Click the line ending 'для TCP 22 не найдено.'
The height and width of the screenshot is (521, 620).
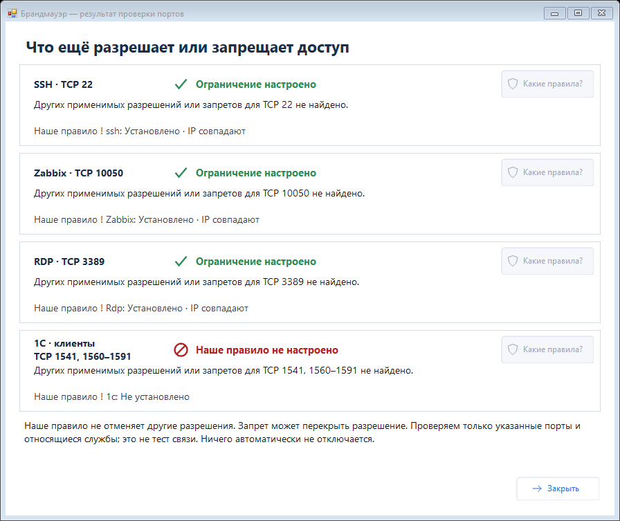tap(191, 105)
